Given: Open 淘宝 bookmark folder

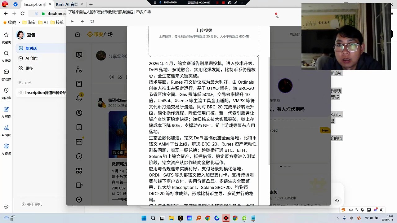Looking at the screenshot, I should coord(29,22).
